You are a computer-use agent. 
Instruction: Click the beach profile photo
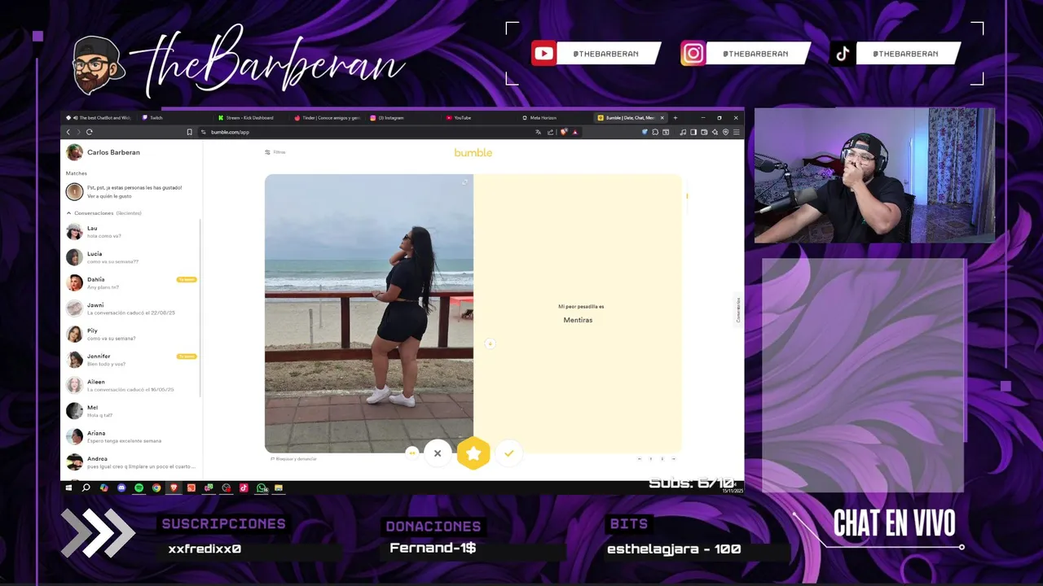pos(369,313)
